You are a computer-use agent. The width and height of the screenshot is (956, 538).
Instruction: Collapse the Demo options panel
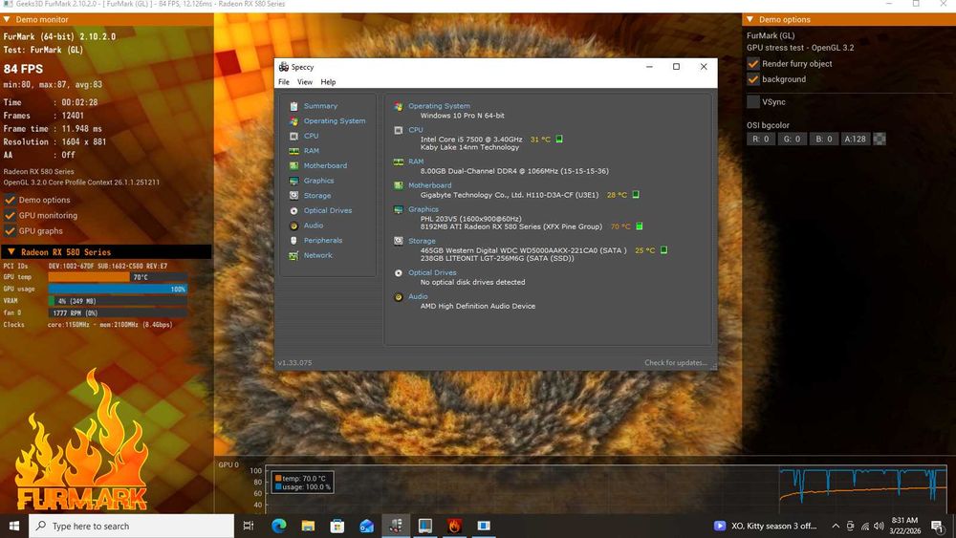tap(750, 19)
